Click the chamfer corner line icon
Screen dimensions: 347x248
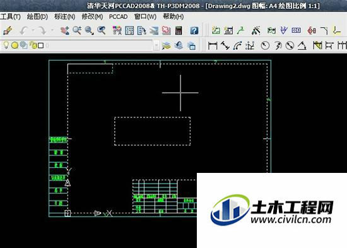point(324,30)
